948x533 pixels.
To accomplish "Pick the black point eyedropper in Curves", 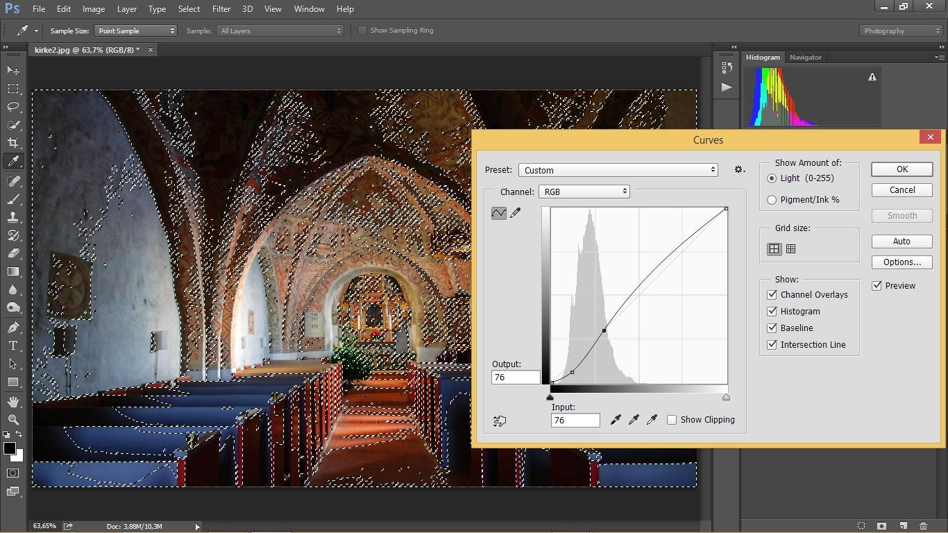I will (616, 420).
